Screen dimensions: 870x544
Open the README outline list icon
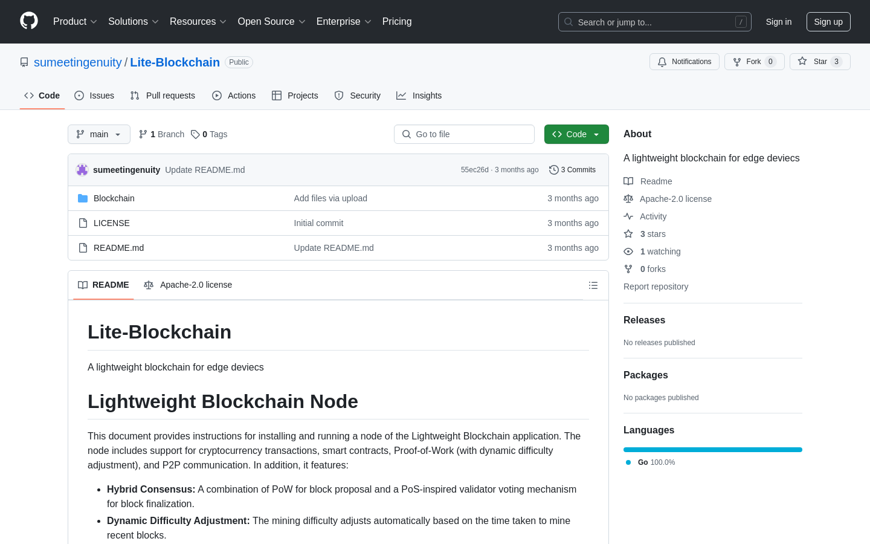[593, 285]
